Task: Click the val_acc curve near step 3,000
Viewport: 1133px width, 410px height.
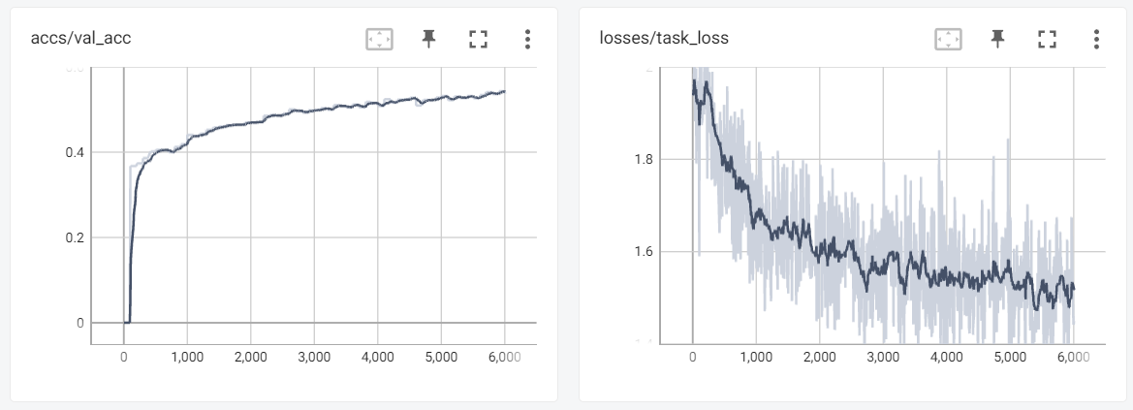Action: (x=314, y=111)
